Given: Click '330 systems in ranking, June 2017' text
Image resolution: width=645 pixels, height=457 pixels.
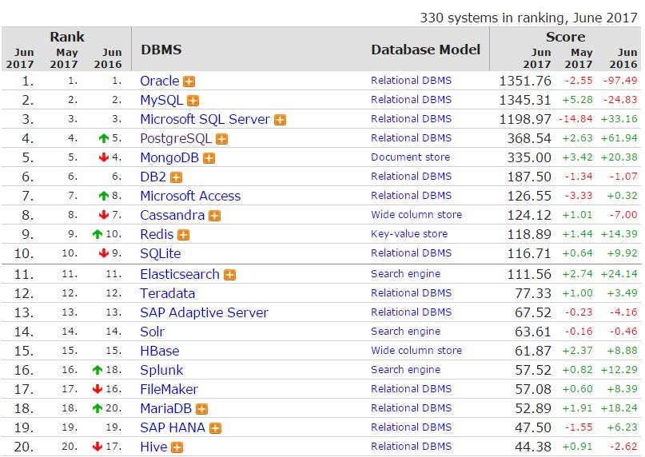Looking at the screenshot, I should coord(528,18).
